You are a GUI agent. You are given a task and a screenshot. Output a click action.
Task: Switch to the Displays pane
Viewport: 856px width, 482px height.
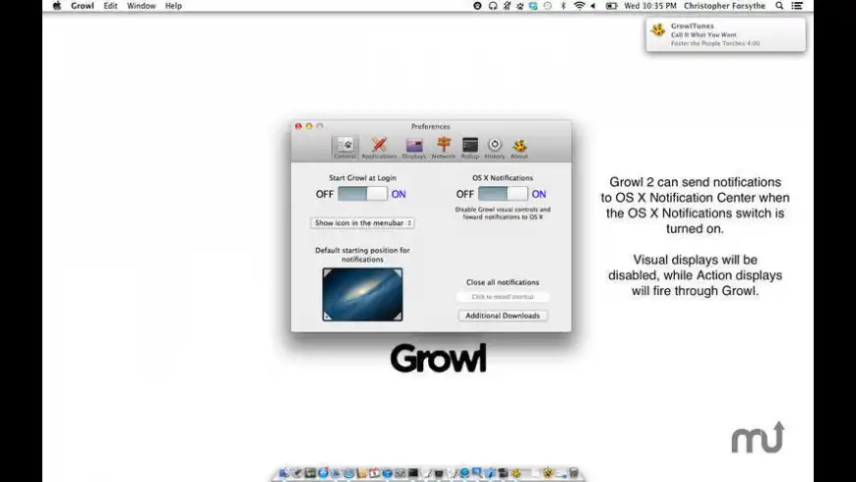click(x=414, y=148)
